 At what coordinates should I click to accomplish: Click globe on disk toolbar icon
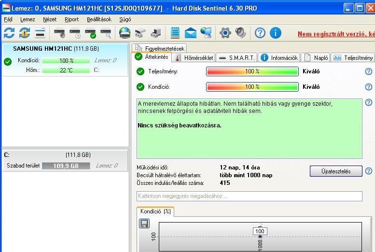tap(125, 33)
